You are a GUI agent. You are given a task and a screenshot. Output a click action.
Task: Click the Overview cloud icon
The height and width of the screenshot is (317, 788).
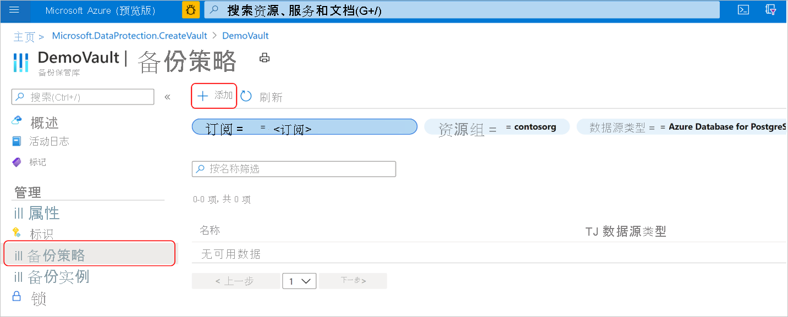(x=17, y=120)
